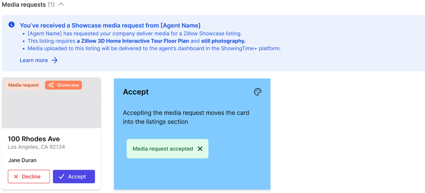Collapse the Media requests section chevron
This screenshot has height=193, width=425.
pos(61,4)
